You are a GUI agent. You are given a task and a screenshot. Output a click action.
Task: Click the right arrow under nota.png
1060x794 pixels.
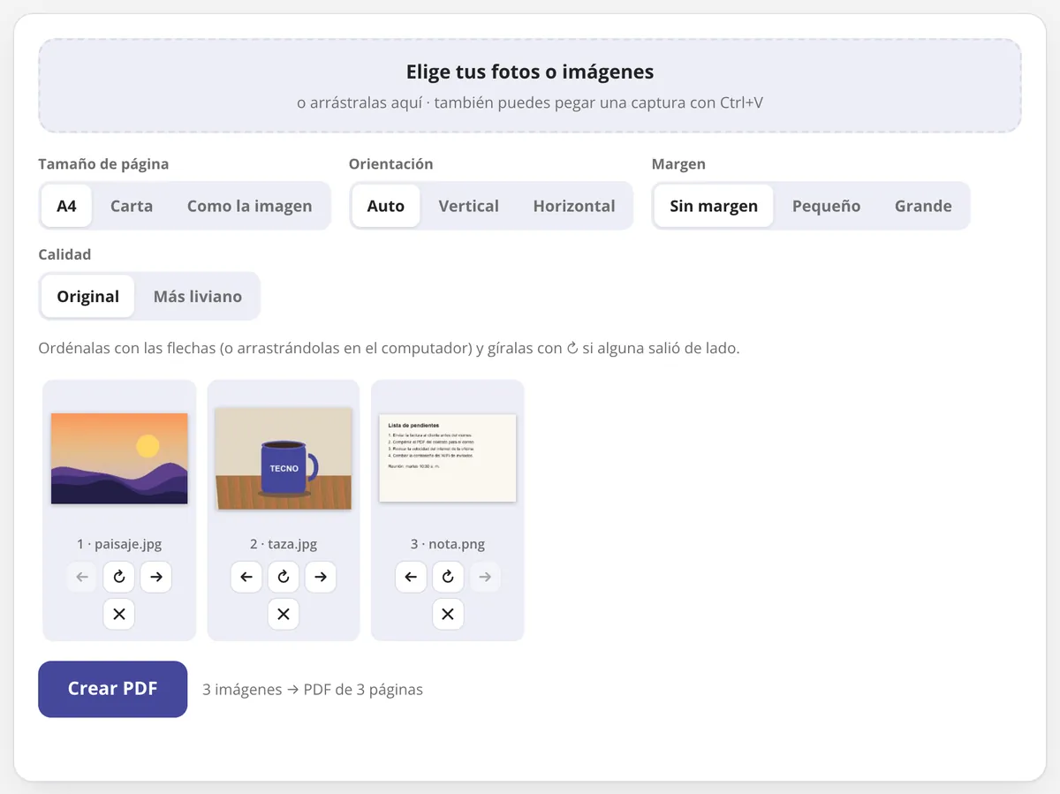tap(485, 577)
